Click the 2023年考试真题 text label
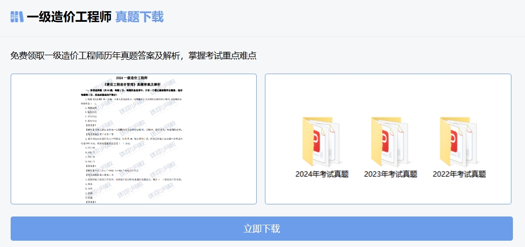This screenshot has height=247, width=525. coord(390,174)
